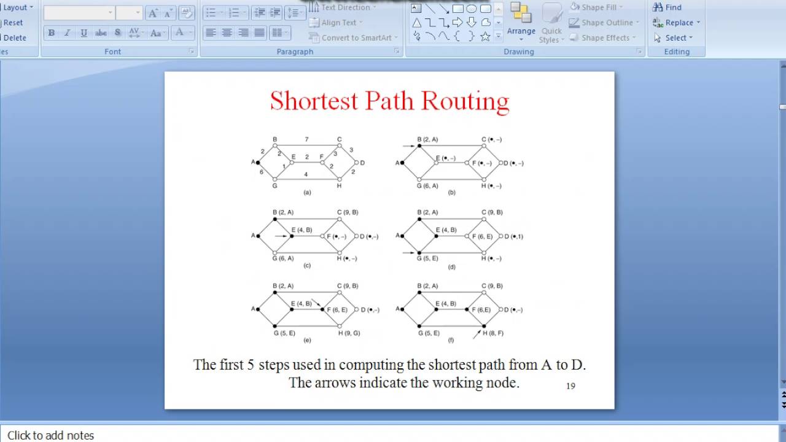786x442 pixels.
Task: Click the Increase Font Size icon
Action: tap(153, 13)
